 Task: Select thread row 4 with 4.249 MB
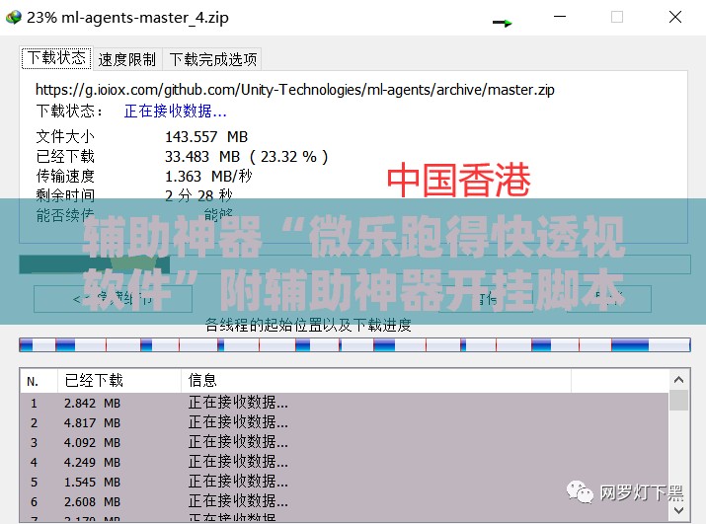point(345,463)
